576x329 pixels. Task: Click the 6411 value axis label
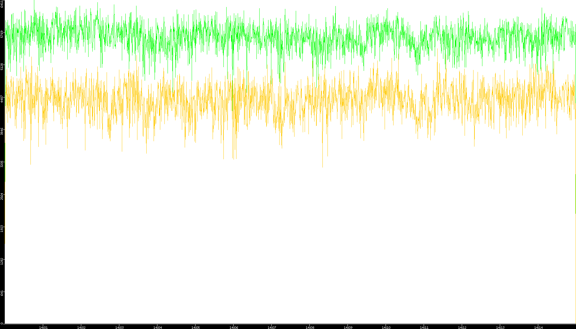coord(2,4)
